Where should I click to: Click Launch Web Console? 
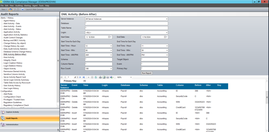pyautogui.click(x=34, y=9)
